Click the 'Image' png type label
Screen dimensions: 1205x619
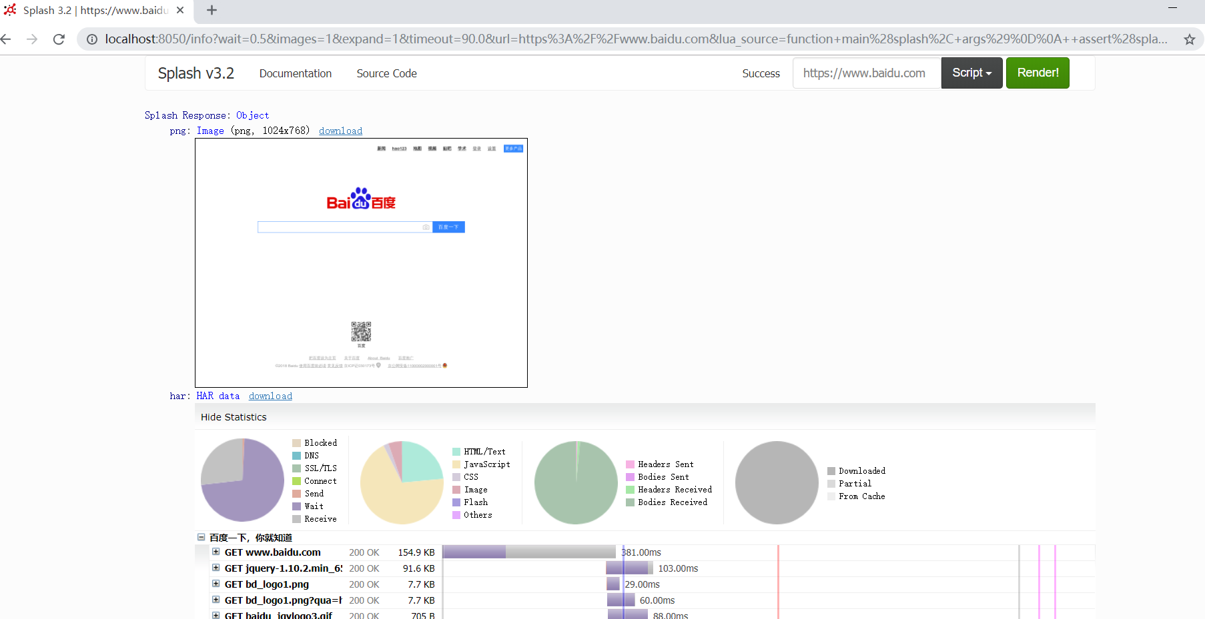[x=210, y=131]
